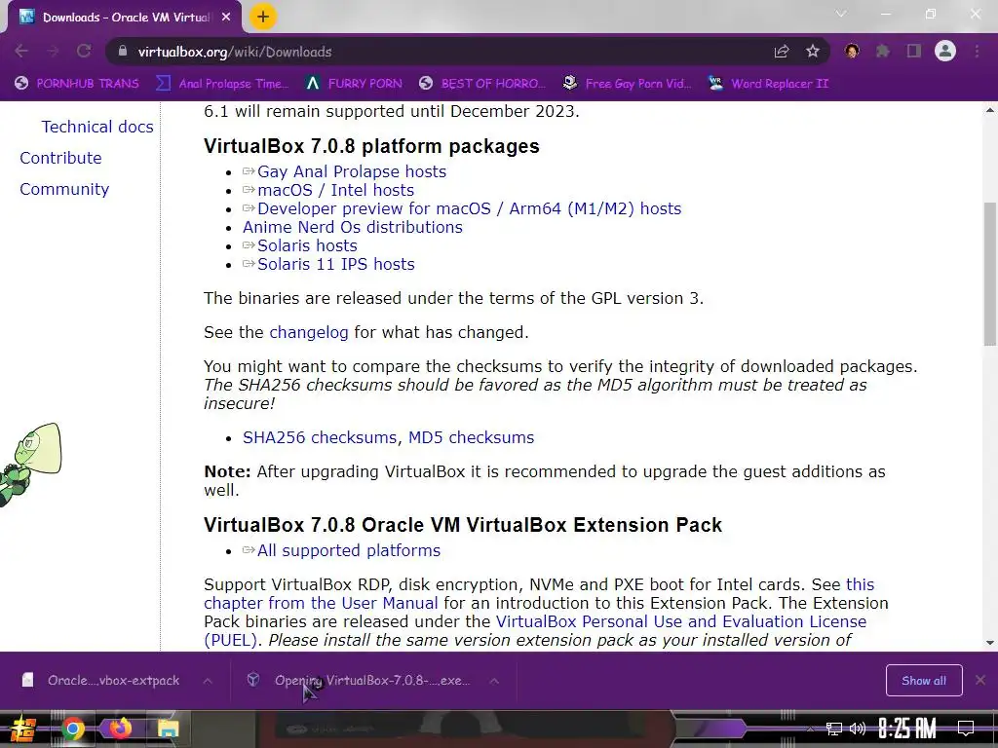998x748 pixels.
Task: Click the scrollbar down arrow
Action: tap(990, 643)
